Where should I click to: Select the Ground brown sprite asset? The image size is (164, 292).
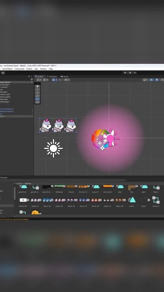(x=71, y=186)
